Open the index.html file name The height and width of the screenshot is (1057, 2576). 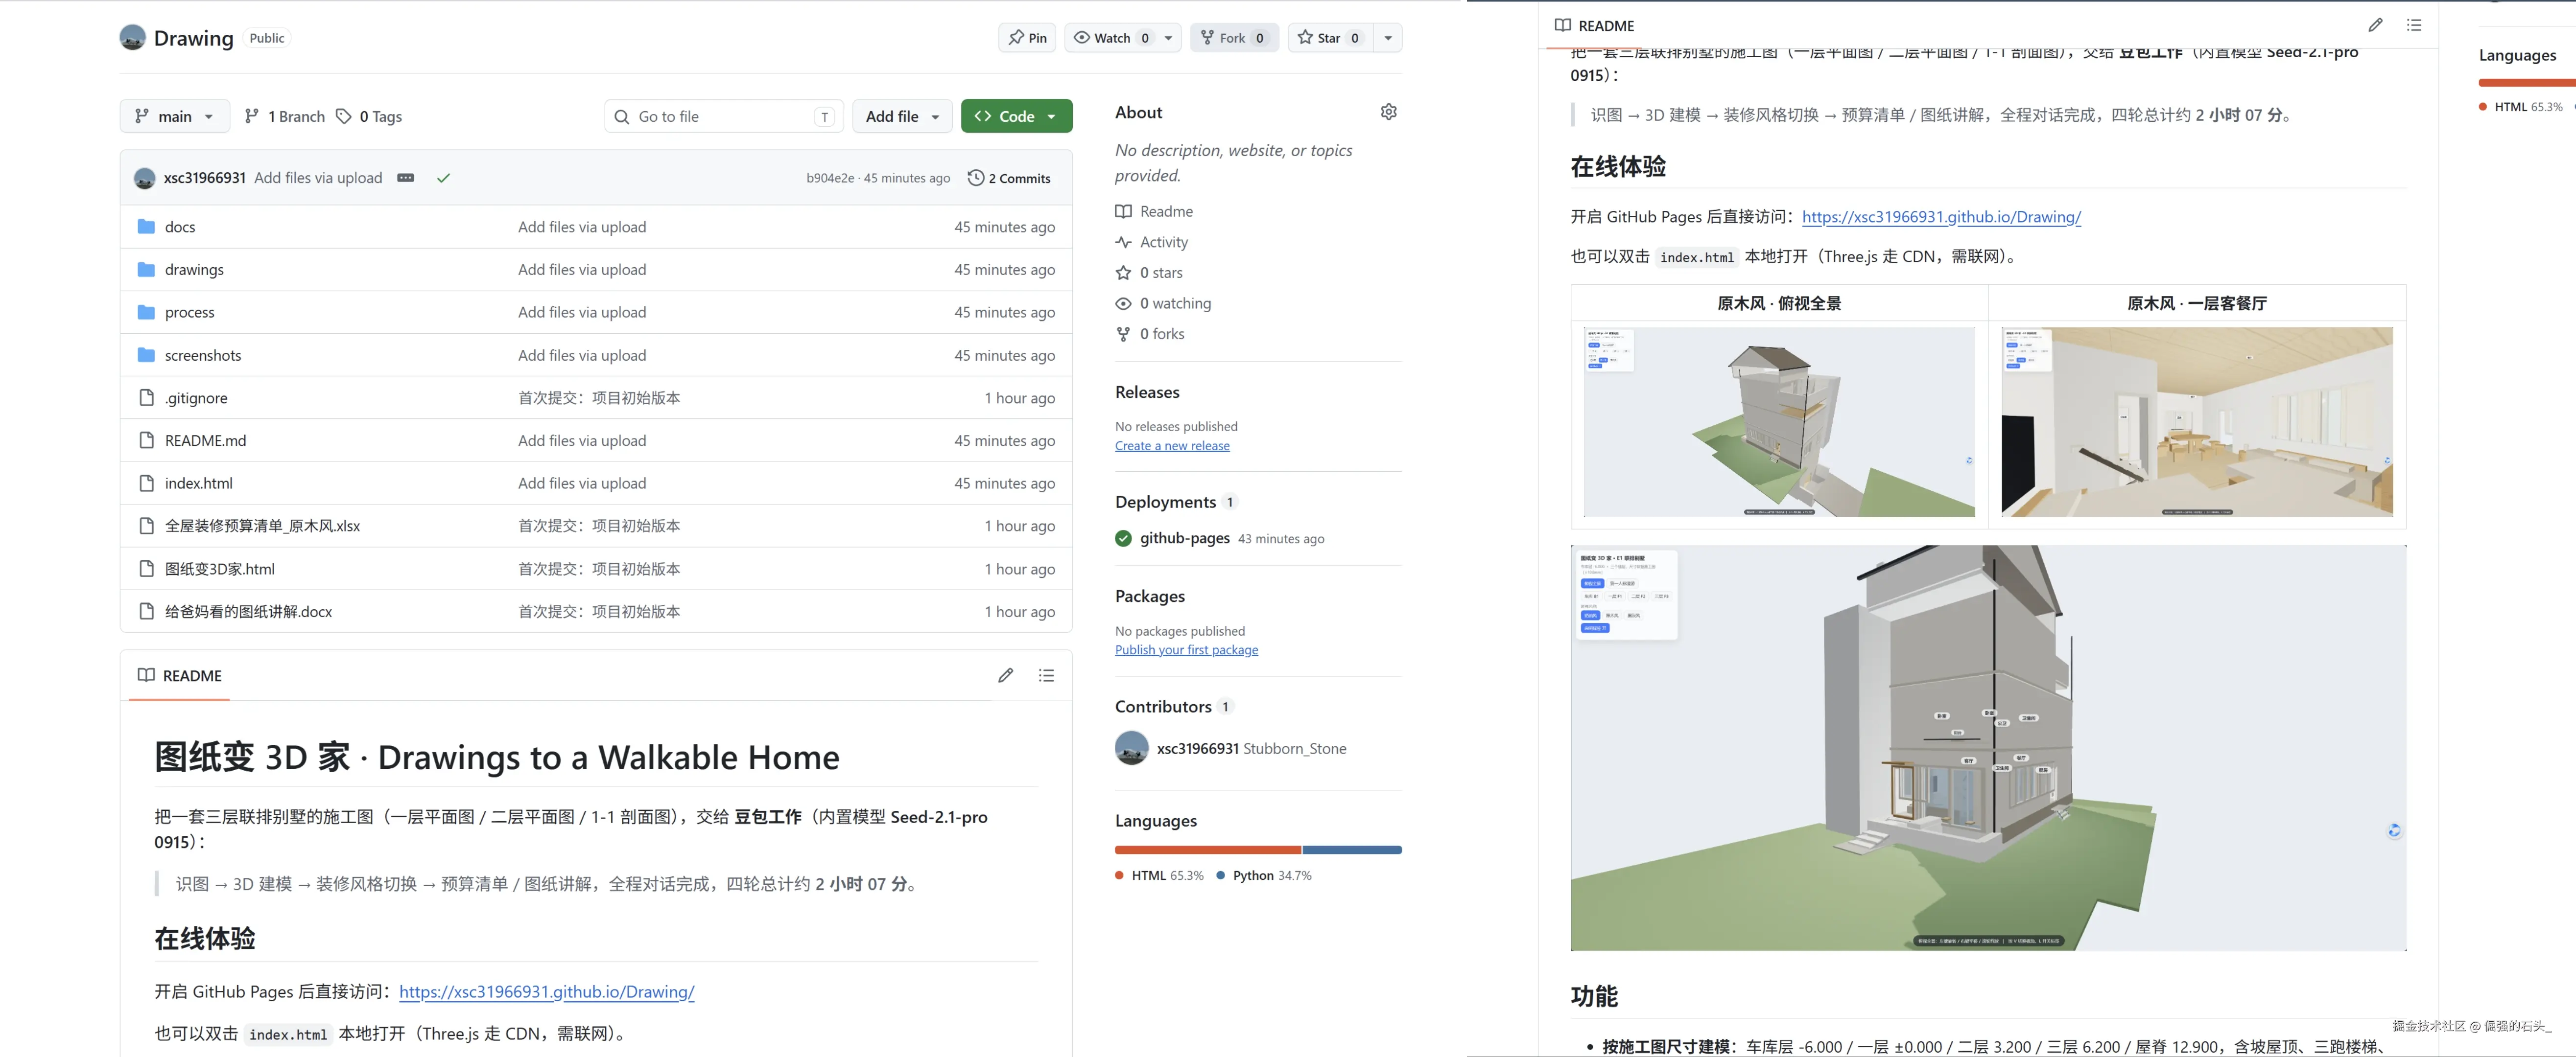pyautogui.click(x=199, y=483)
